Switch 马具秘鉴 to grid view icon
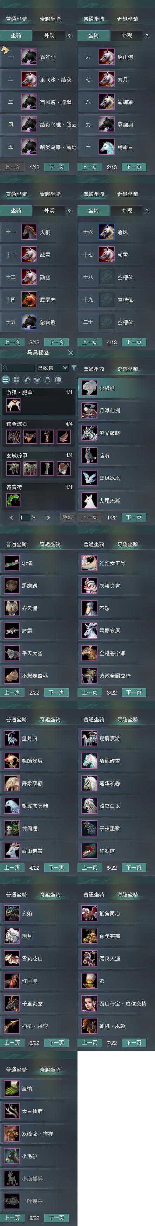Image resolution: width=155 pixels, height=1226 pixels. pos(16,380)
